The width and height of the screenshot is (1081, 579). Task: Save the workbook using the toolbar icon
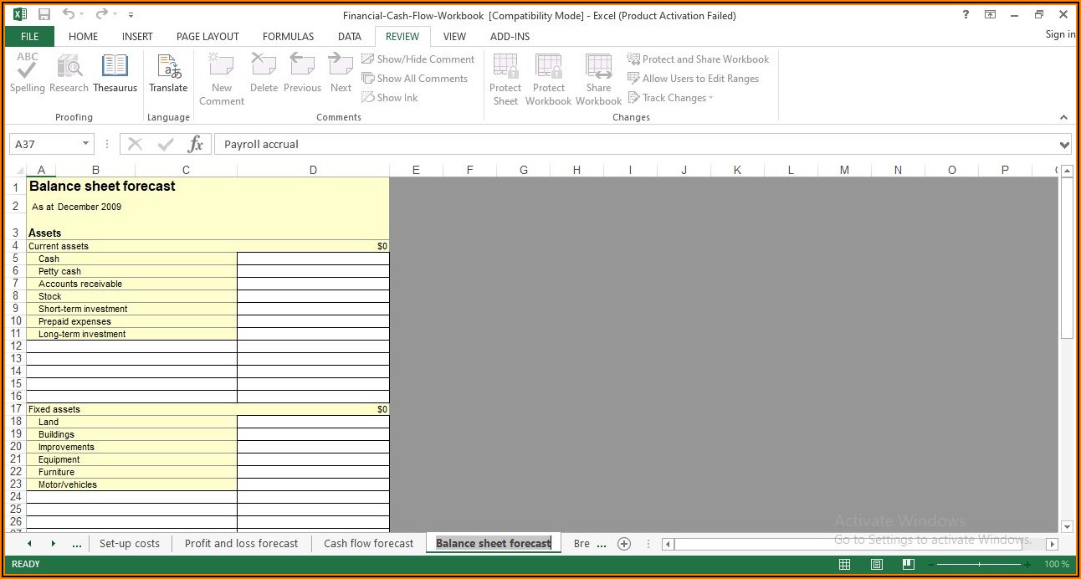pos(44,15)
